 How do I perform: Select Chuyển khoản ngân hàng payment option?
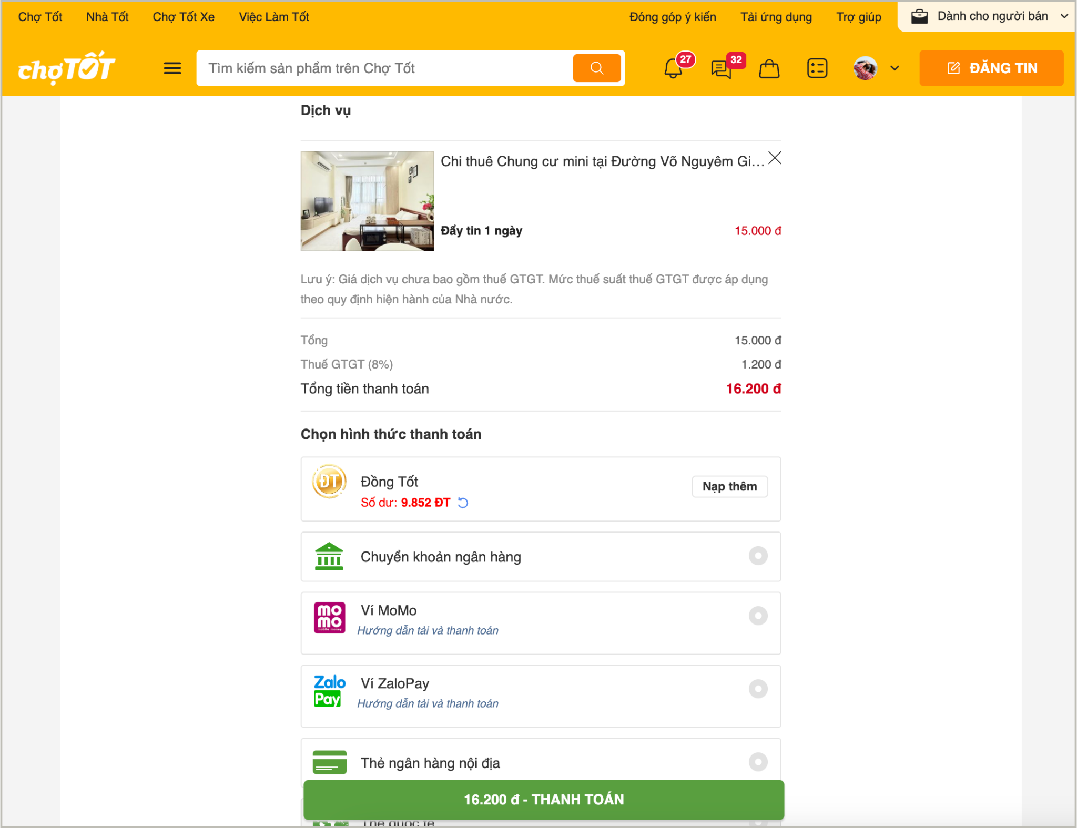tap(758, 556)
